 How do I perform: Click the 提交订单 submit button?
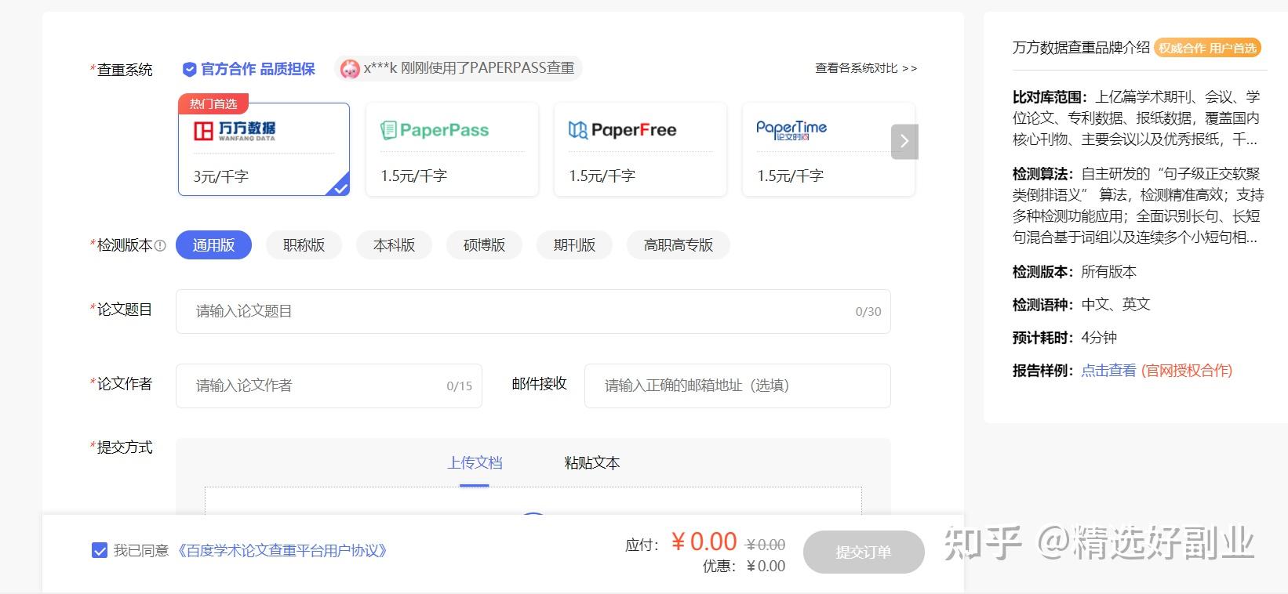point(864,552)
